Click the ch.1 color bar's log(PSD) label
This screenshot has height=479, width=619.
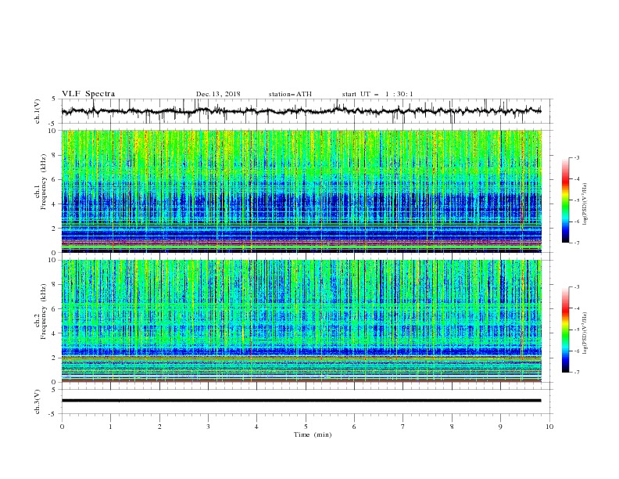(x=585, y=204)
